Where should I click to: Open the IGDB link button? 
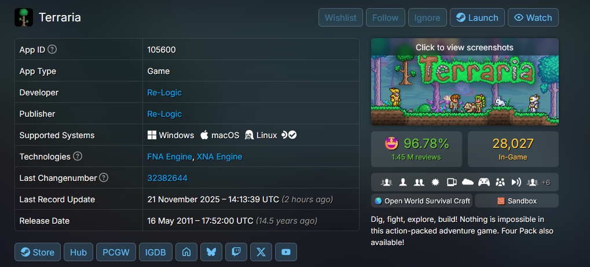pos(155,252)
